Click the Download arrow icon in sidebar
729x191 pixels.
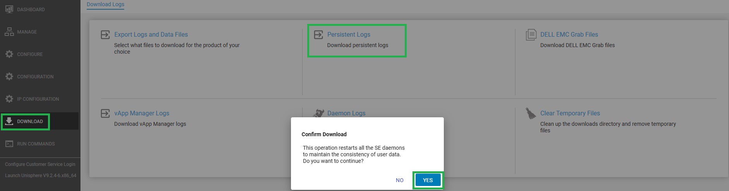pos(9,121)
